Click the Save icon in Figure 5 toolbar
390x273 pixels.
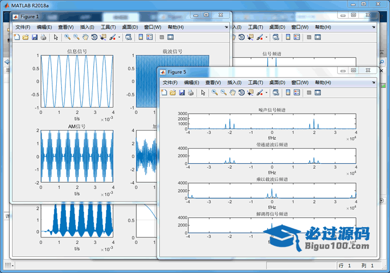[182, 93]
